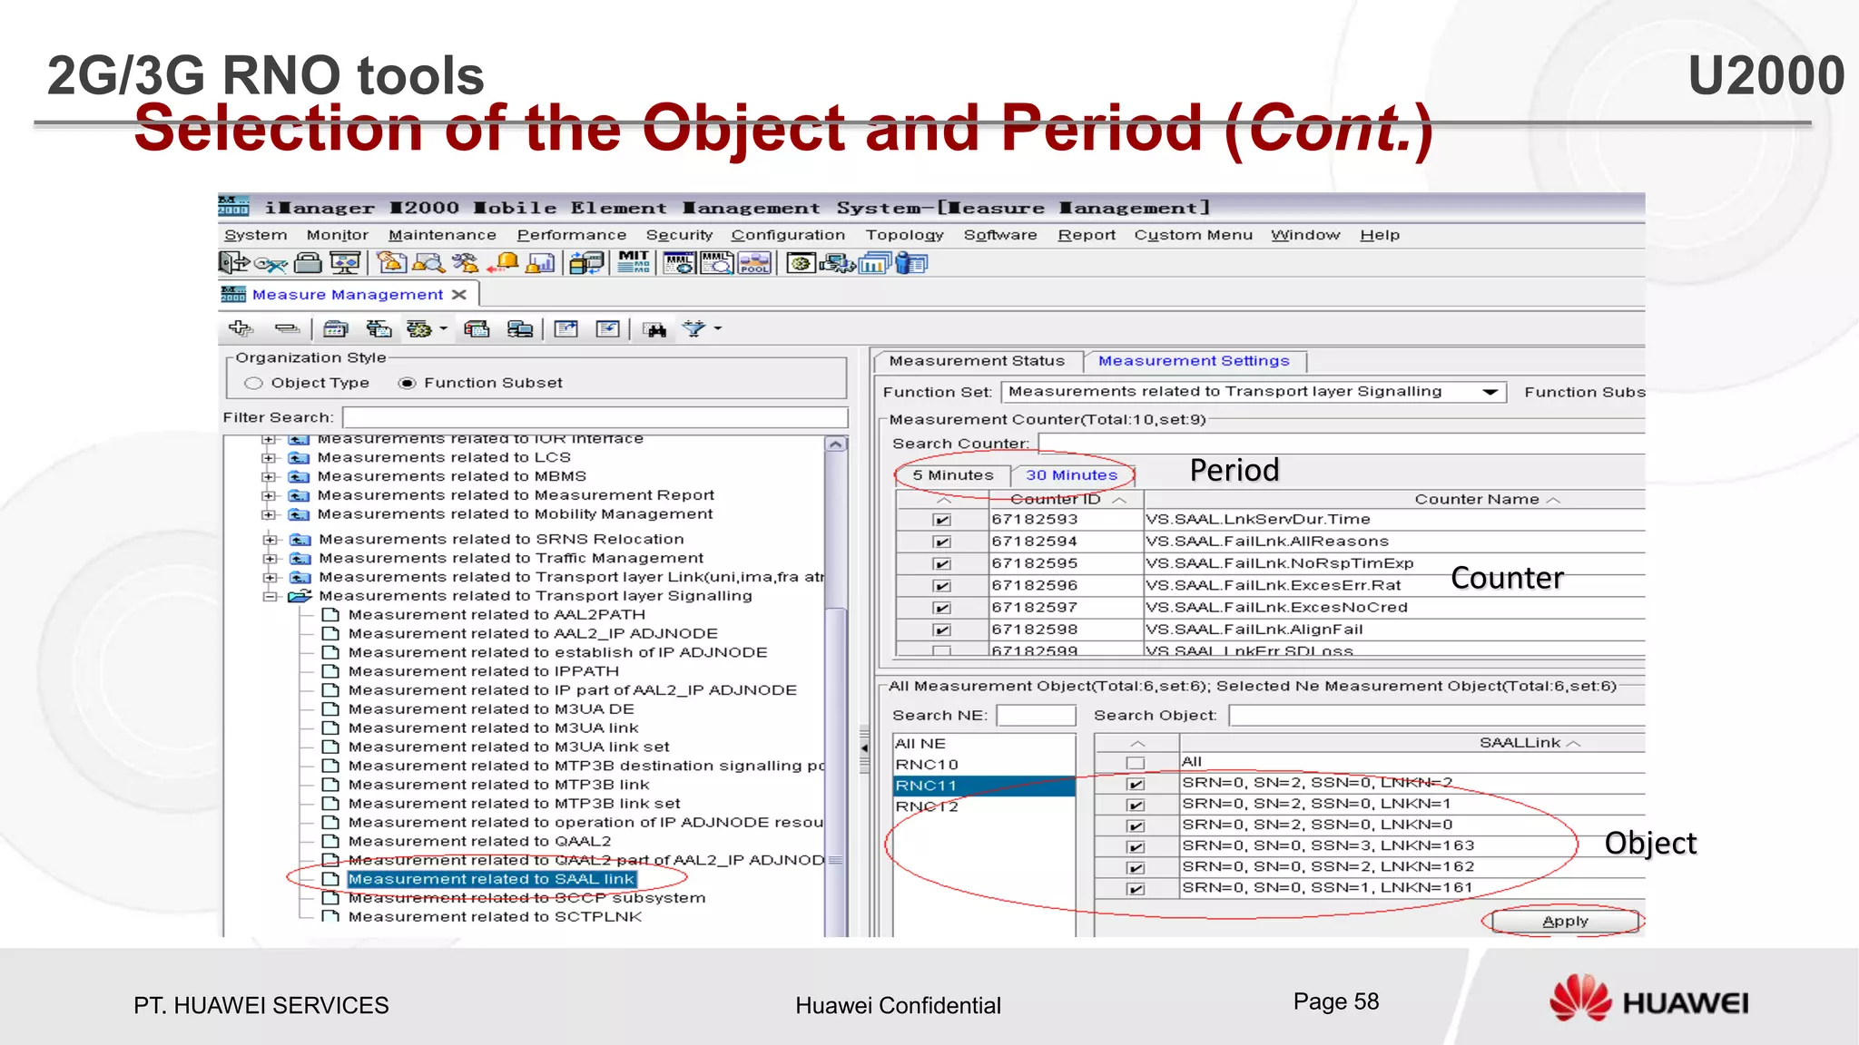Open the POOL management icon
1859x1045 pixels.
pyautogui.click(x=754, y=263)
